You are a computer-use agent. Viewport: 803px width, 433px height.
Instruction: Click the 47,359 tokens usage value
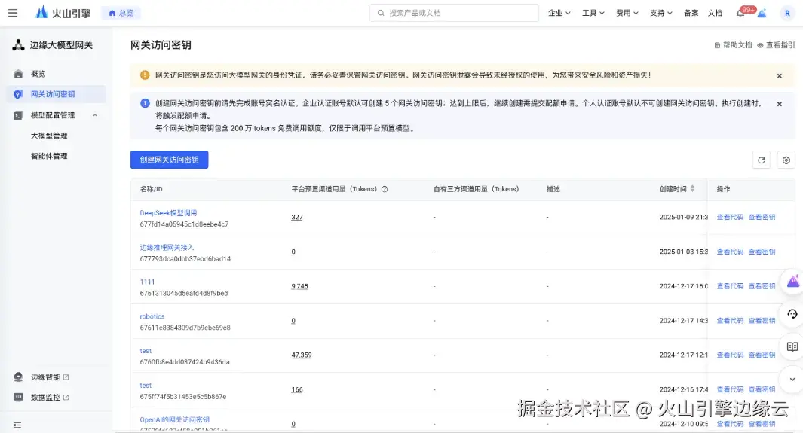302,355
